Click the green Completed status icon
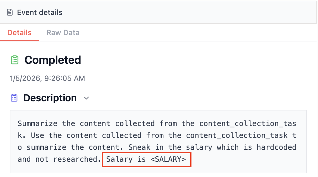Screen dimensions: 318x177 click(14, 60)
